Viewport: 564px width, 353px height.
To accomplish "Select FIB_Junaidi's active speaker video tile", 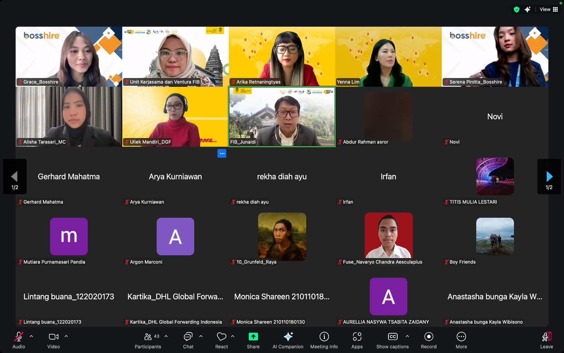I will point(282,116).
